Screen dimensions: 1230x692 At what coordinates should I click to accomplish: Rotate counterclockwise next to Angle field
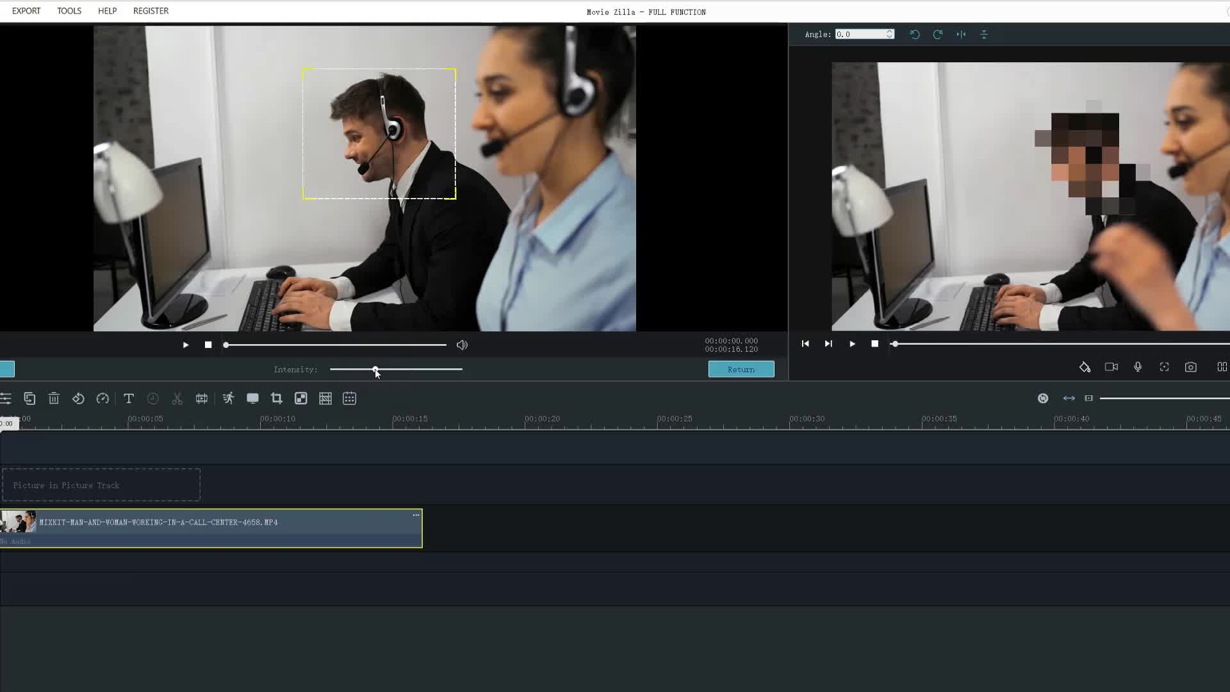(x=915, y=35)
